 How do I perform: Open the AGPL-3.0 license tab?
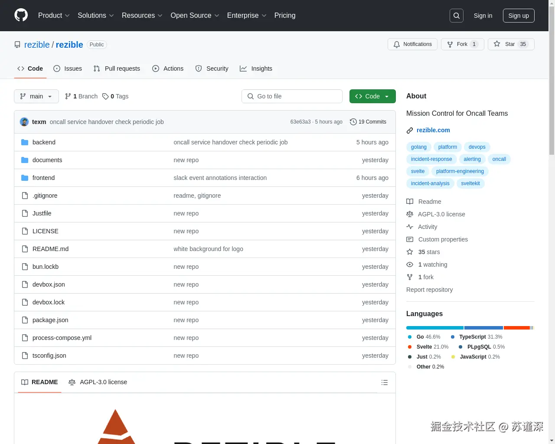pyautogui.click(x=98, y=382)
